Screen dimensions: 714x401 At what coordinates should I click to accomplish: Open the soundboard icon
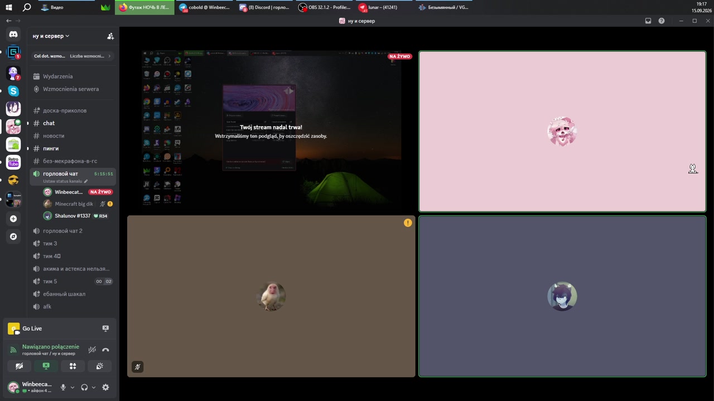[x=99, y=366]
